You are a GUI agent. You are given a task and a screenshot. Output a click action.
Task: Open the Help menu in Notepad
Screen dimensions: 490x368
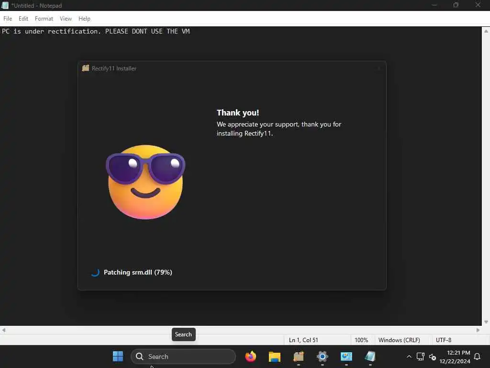pyautogui.click(x=84, y=19)
